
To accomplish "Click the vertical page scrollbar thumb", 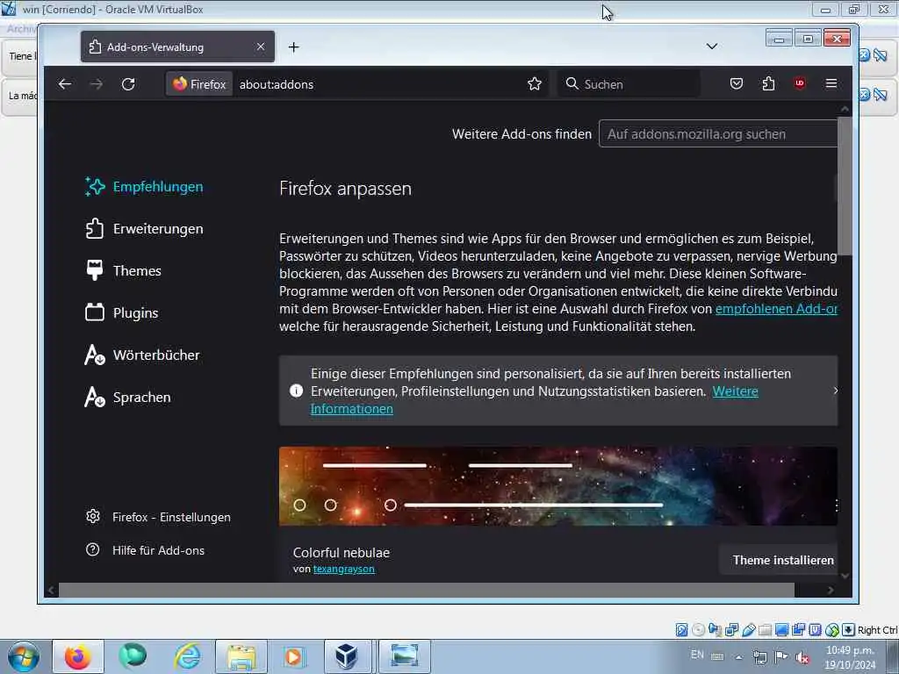I will pyautogui.click(x=844, y=186).
